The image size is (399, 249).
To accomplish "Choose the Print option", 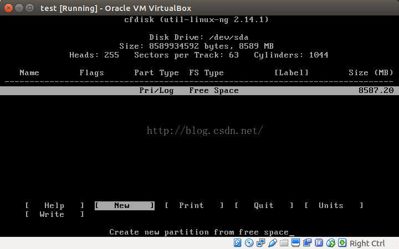I will coord(195,205).
